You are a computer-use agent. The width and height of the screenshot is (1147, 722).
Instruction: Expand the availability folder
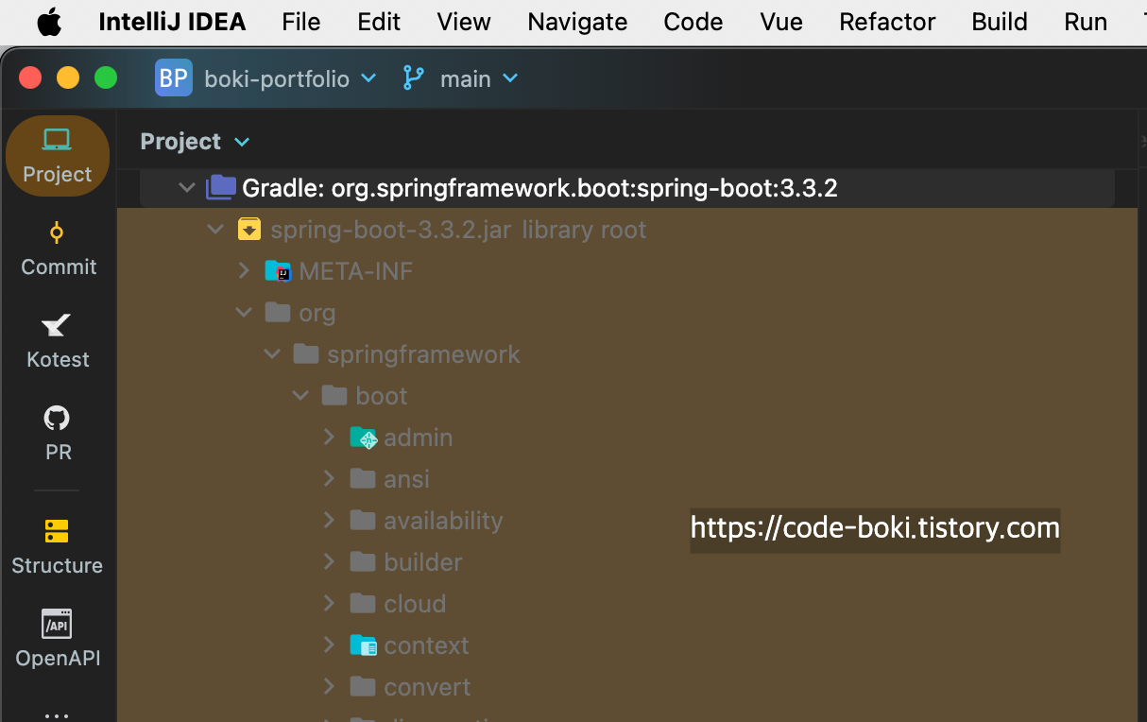329,521
